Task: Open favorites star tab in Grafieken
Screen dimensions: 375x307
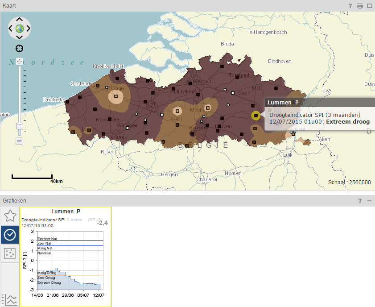Action: click(x=10, y=216)
